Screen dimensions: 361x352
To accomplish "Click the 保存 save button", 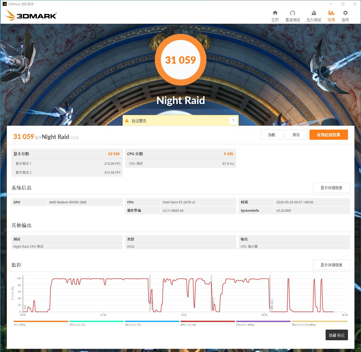I will tap(296, 135).
